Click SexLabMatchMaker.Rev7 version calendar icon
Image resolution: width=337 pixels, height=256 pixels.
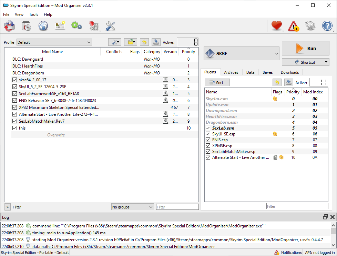165,121
